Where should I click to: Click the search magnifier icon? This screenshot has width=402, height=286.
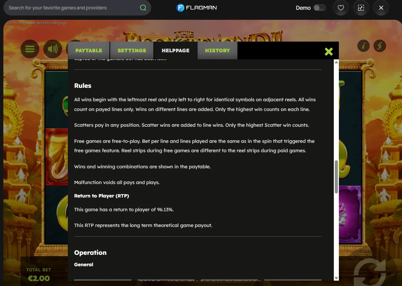pos(143,8)
